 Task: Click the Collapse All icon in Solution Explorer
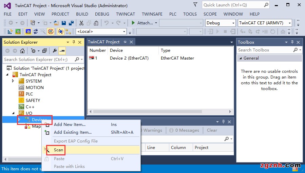click(44, 51)
